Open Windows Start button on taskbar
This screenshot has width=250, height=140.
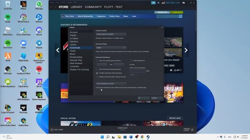(x=102, y=137)
